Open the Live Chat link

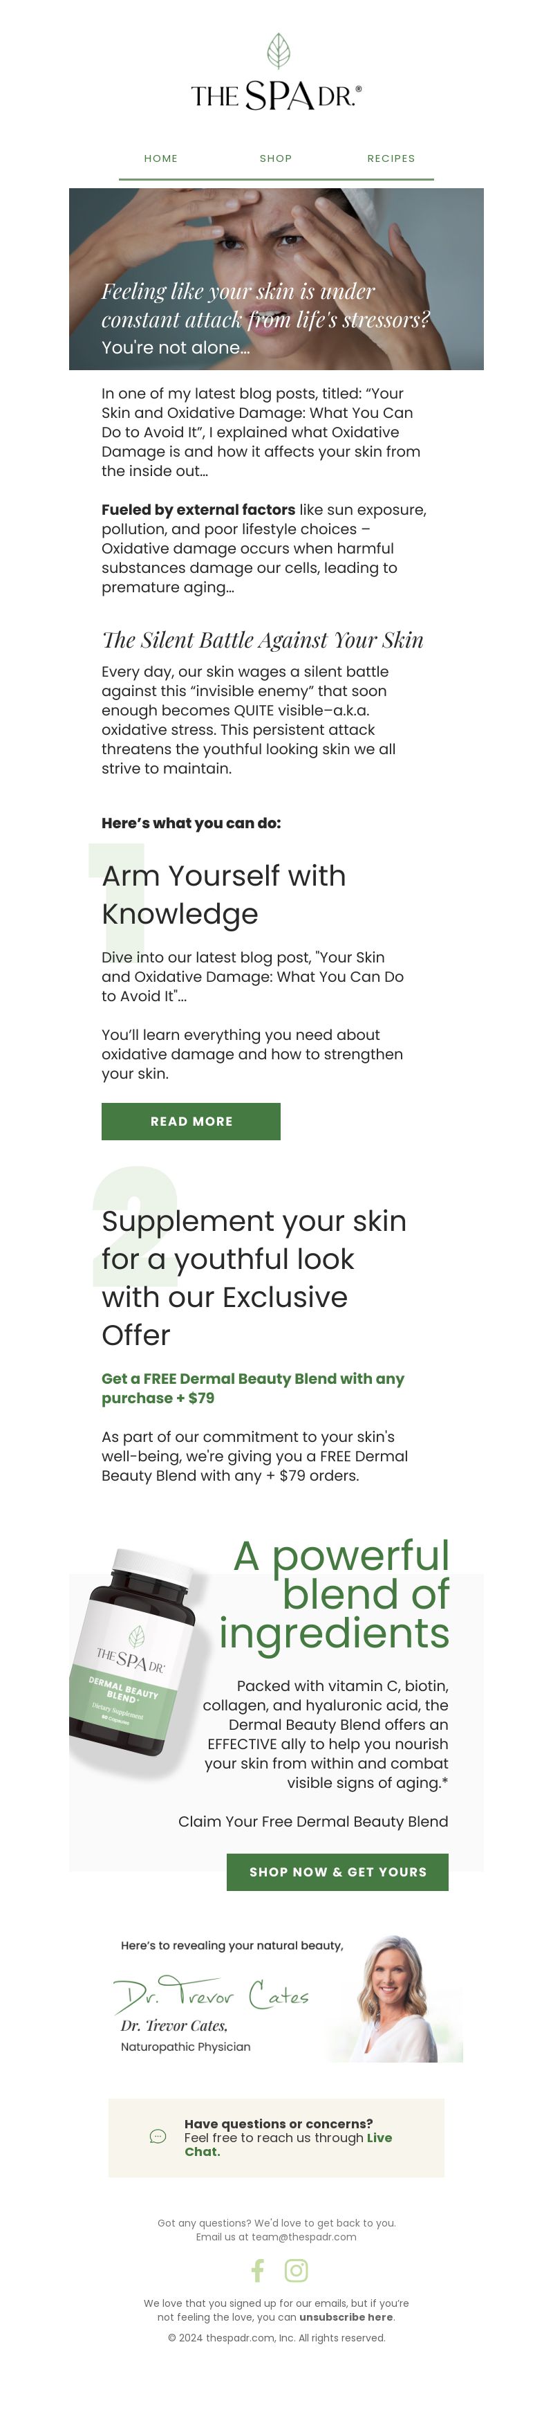point(288,2144)
